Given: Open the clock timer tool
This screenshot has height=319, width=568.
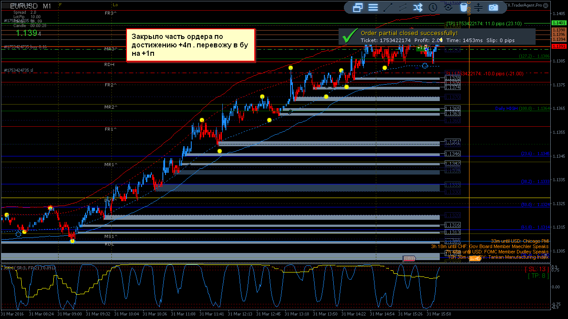Looking at the screenshot, I should pyautogui.click(x=433, y=8).
